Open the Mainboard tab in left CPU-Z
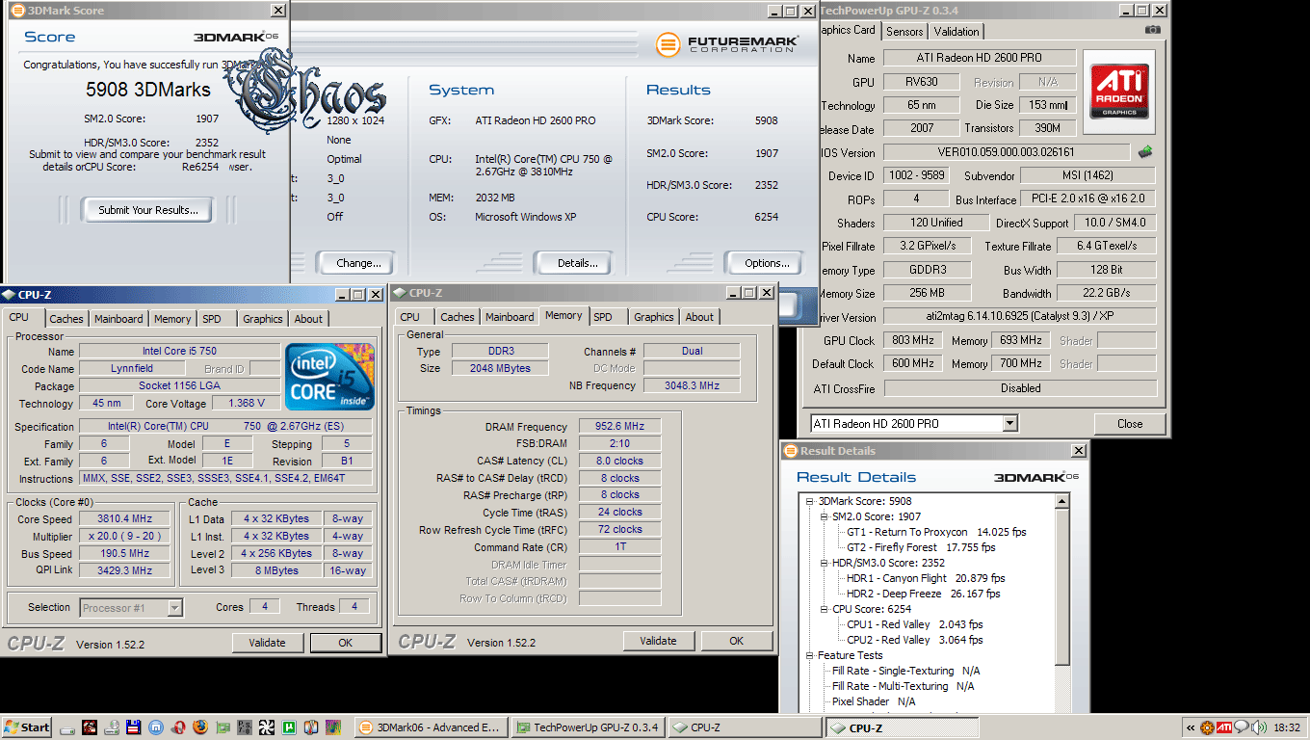 tap(118, 319)
